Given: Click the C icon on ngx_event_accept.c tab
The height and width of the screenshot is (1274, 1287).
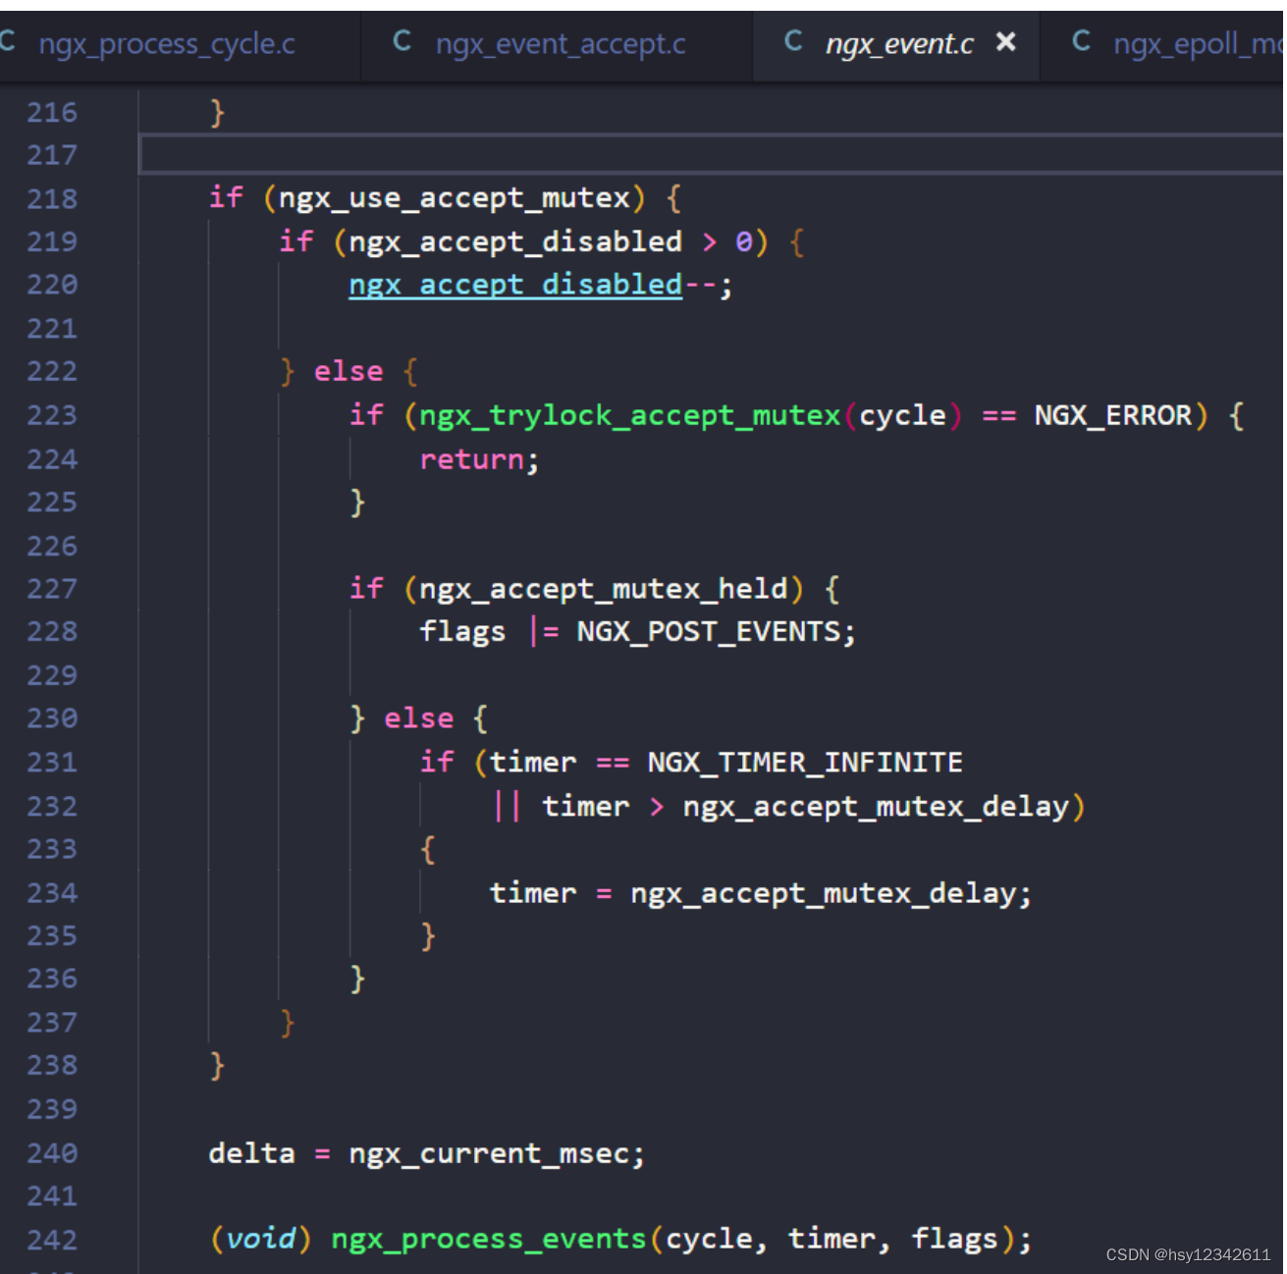Looking at the screenshot, I should pos(402,40).
